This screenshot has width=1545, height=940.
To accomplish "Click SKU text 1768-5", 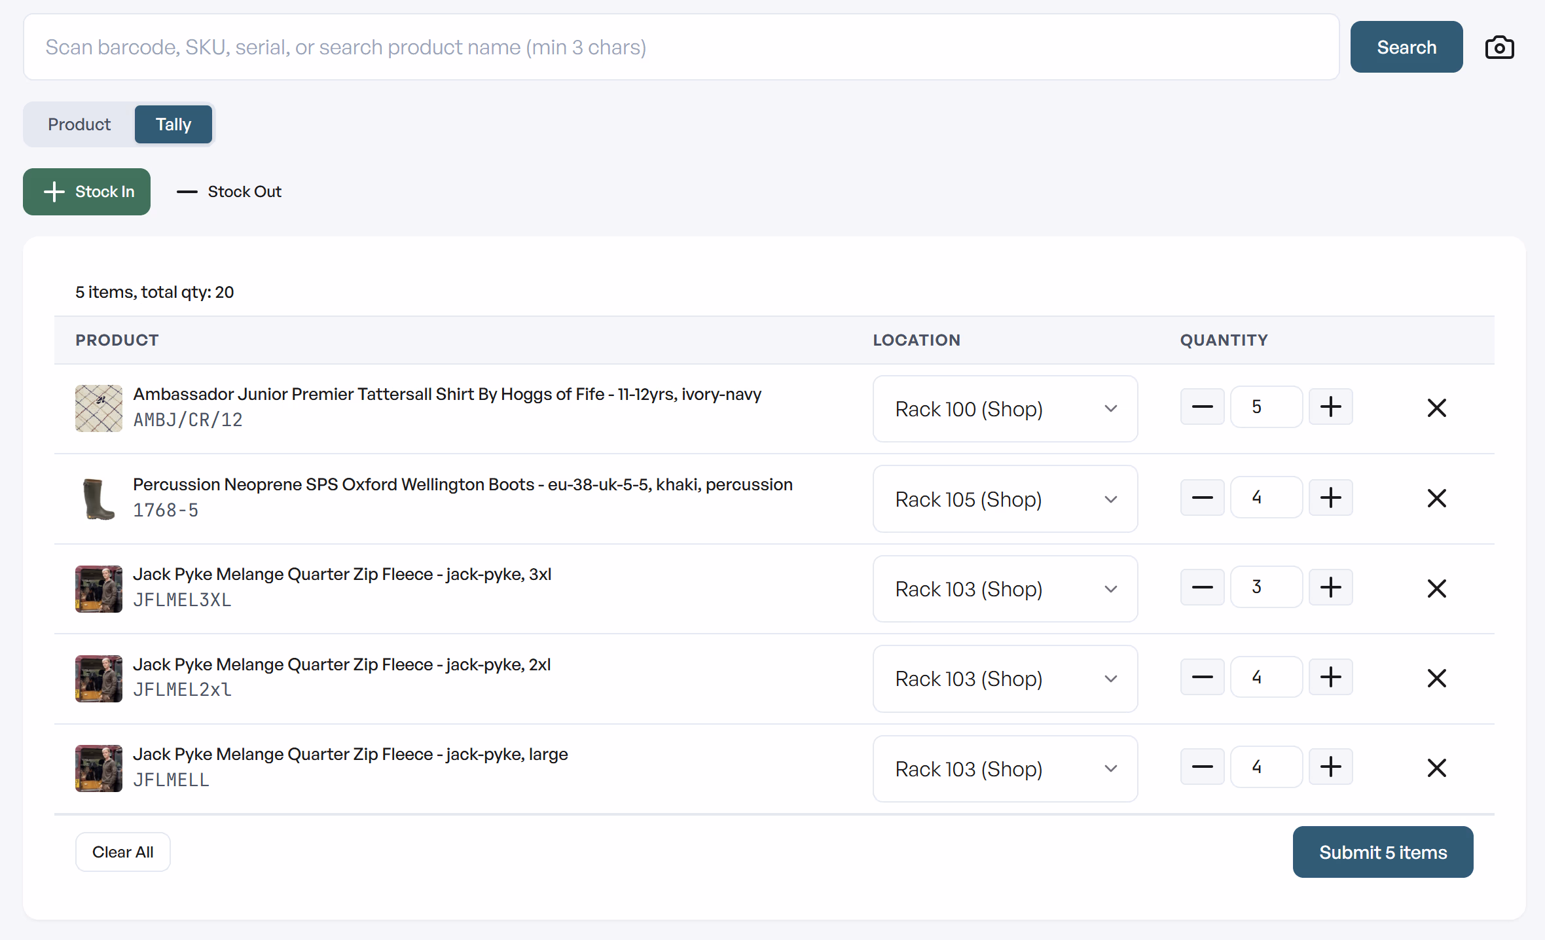I will pos(166,510).
